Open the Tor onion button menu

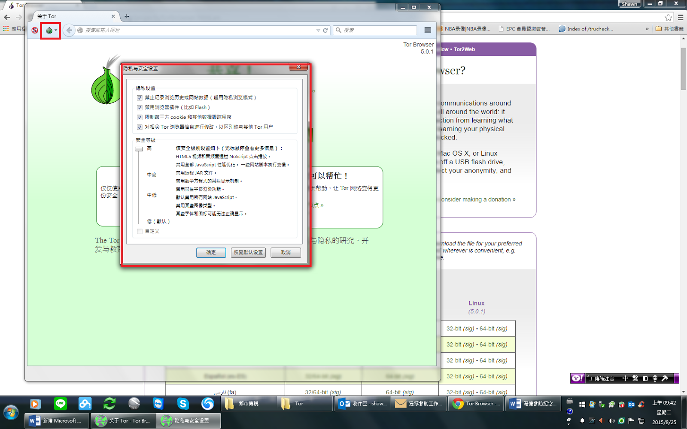tap(51, 30)
